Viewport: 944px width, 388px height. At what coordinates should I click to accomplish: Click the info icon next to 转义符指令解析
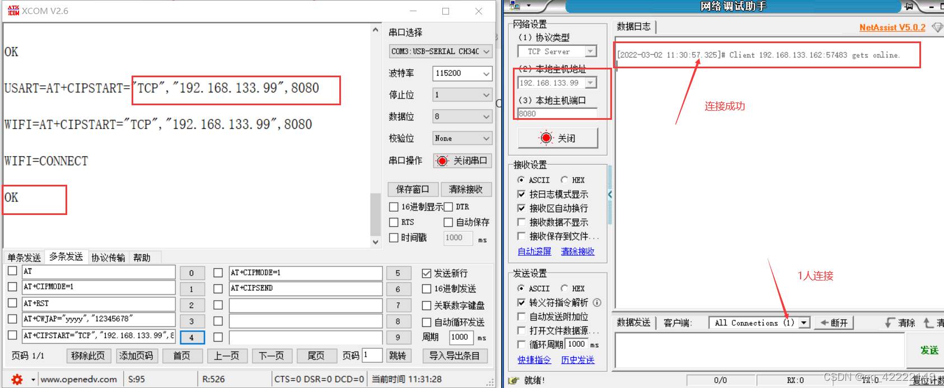click(597, 302)
